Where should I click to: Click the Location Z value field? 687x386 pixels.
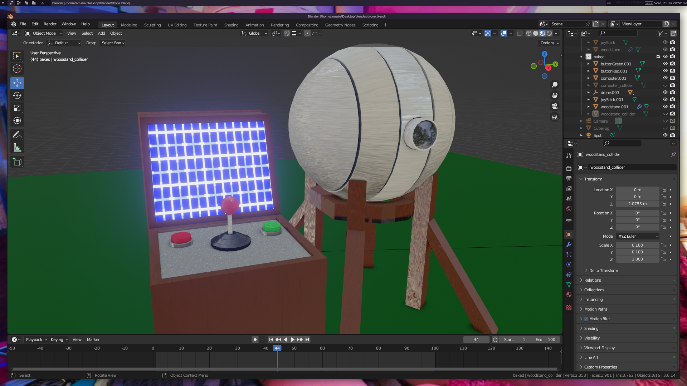coord(637,204)
